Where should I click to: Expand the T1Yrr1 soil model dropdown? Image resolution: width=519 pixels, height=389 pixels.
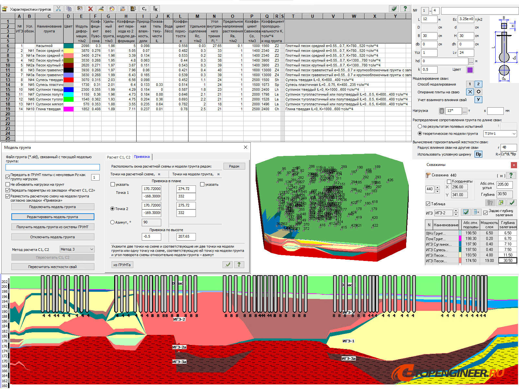pyautogui.click(x=500, y=134)
